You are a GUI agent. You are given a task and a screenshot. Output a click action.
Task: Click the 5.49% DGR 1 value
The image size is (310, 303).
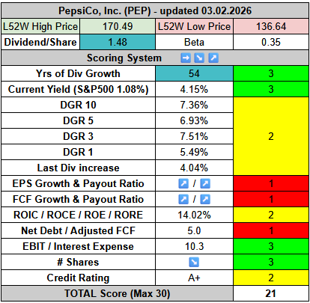click(x=194, y=152)
